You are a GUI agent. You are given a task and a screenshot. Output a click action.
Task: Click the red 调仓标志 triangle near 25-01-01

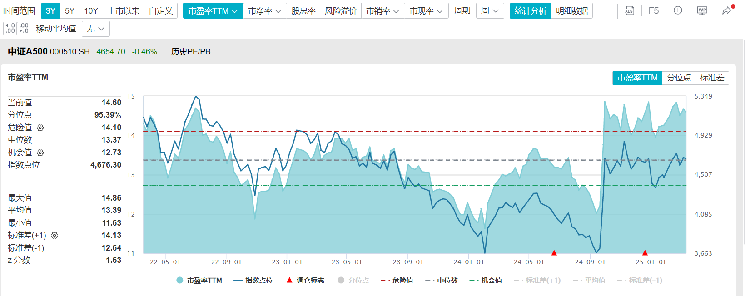point(645,252)
